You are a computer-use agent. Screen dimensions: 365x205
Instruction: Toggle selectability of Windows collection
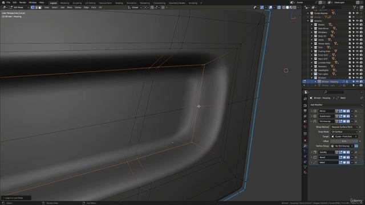point(354,32)
